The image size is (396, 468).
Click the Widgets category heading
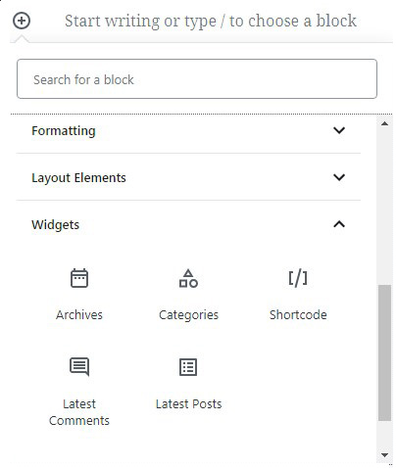pyautogui.click(x=55, y=225)
